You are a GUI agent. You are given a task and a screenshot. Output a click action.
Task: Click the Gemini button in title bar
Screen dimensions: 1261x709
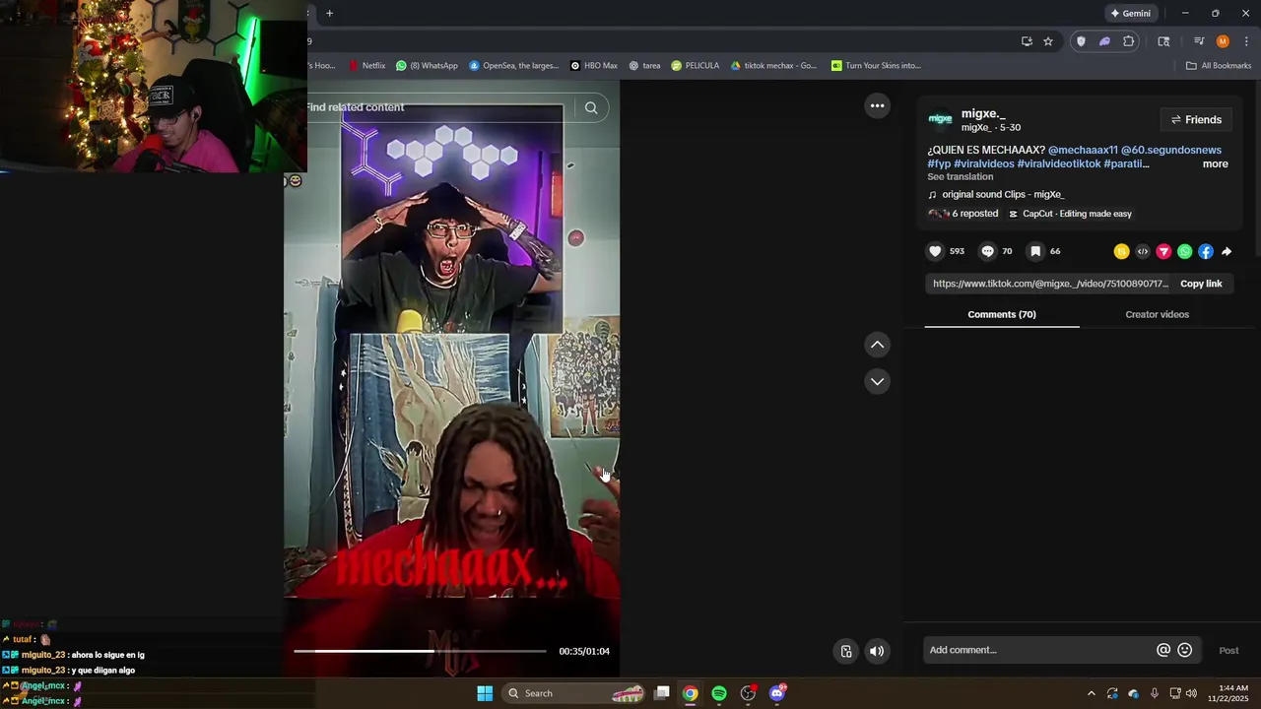click(1130, 13)
